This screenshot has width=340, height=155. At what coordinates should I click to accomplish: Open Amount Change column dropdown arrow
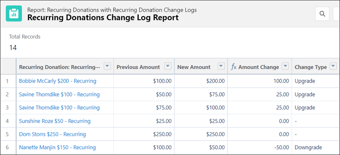285,66
